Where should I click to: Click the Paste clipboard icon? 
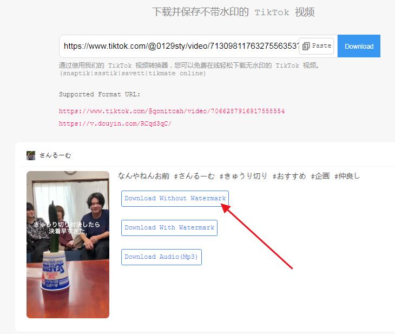click(x=306, y=46)
